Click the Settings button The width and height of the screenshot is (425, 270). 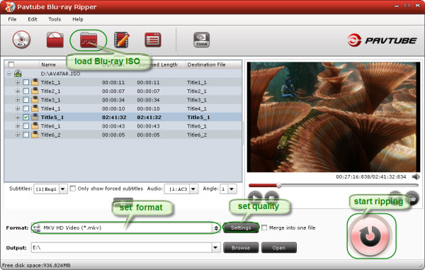(x=241, y=227)
